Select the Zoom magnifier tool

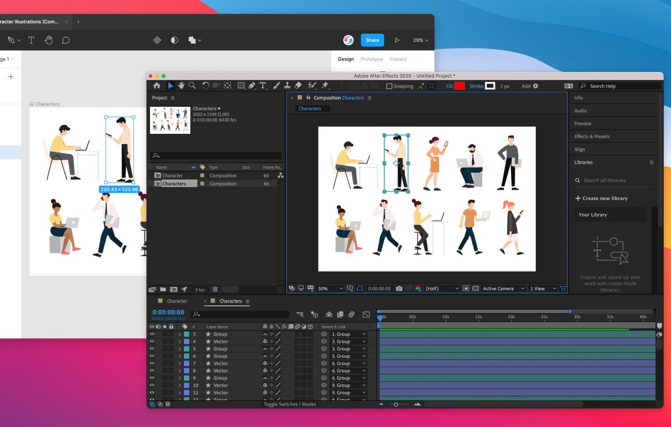coord(192,85)
